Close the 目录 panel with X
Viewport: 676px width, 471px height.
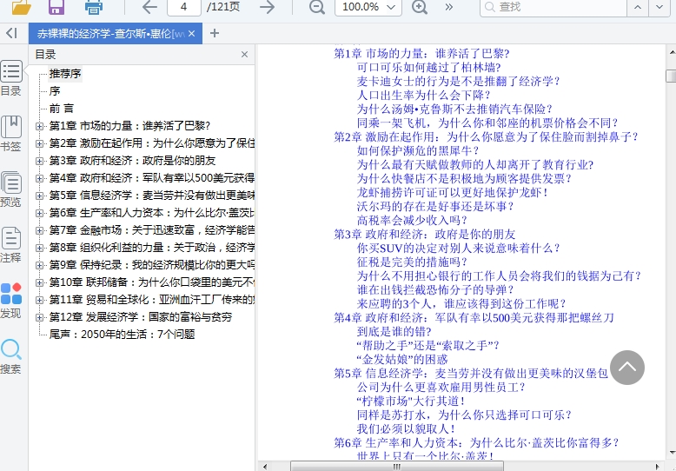click(x=244, y=55)
